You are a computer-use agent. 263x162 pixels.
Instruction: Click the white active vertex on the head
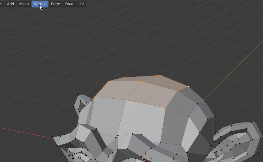point(189,86)
